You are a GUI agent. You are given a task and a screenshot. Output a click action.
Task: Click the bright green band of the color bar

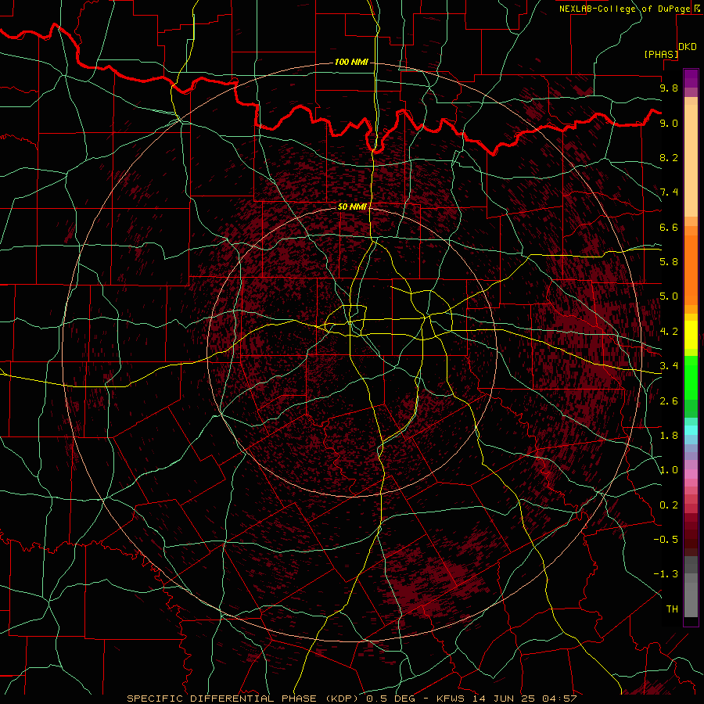(x=691, y=378)
